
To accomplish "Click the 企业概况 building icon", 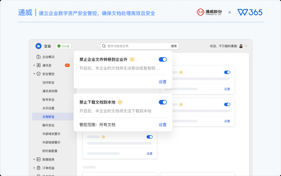I will coord(38,57).
